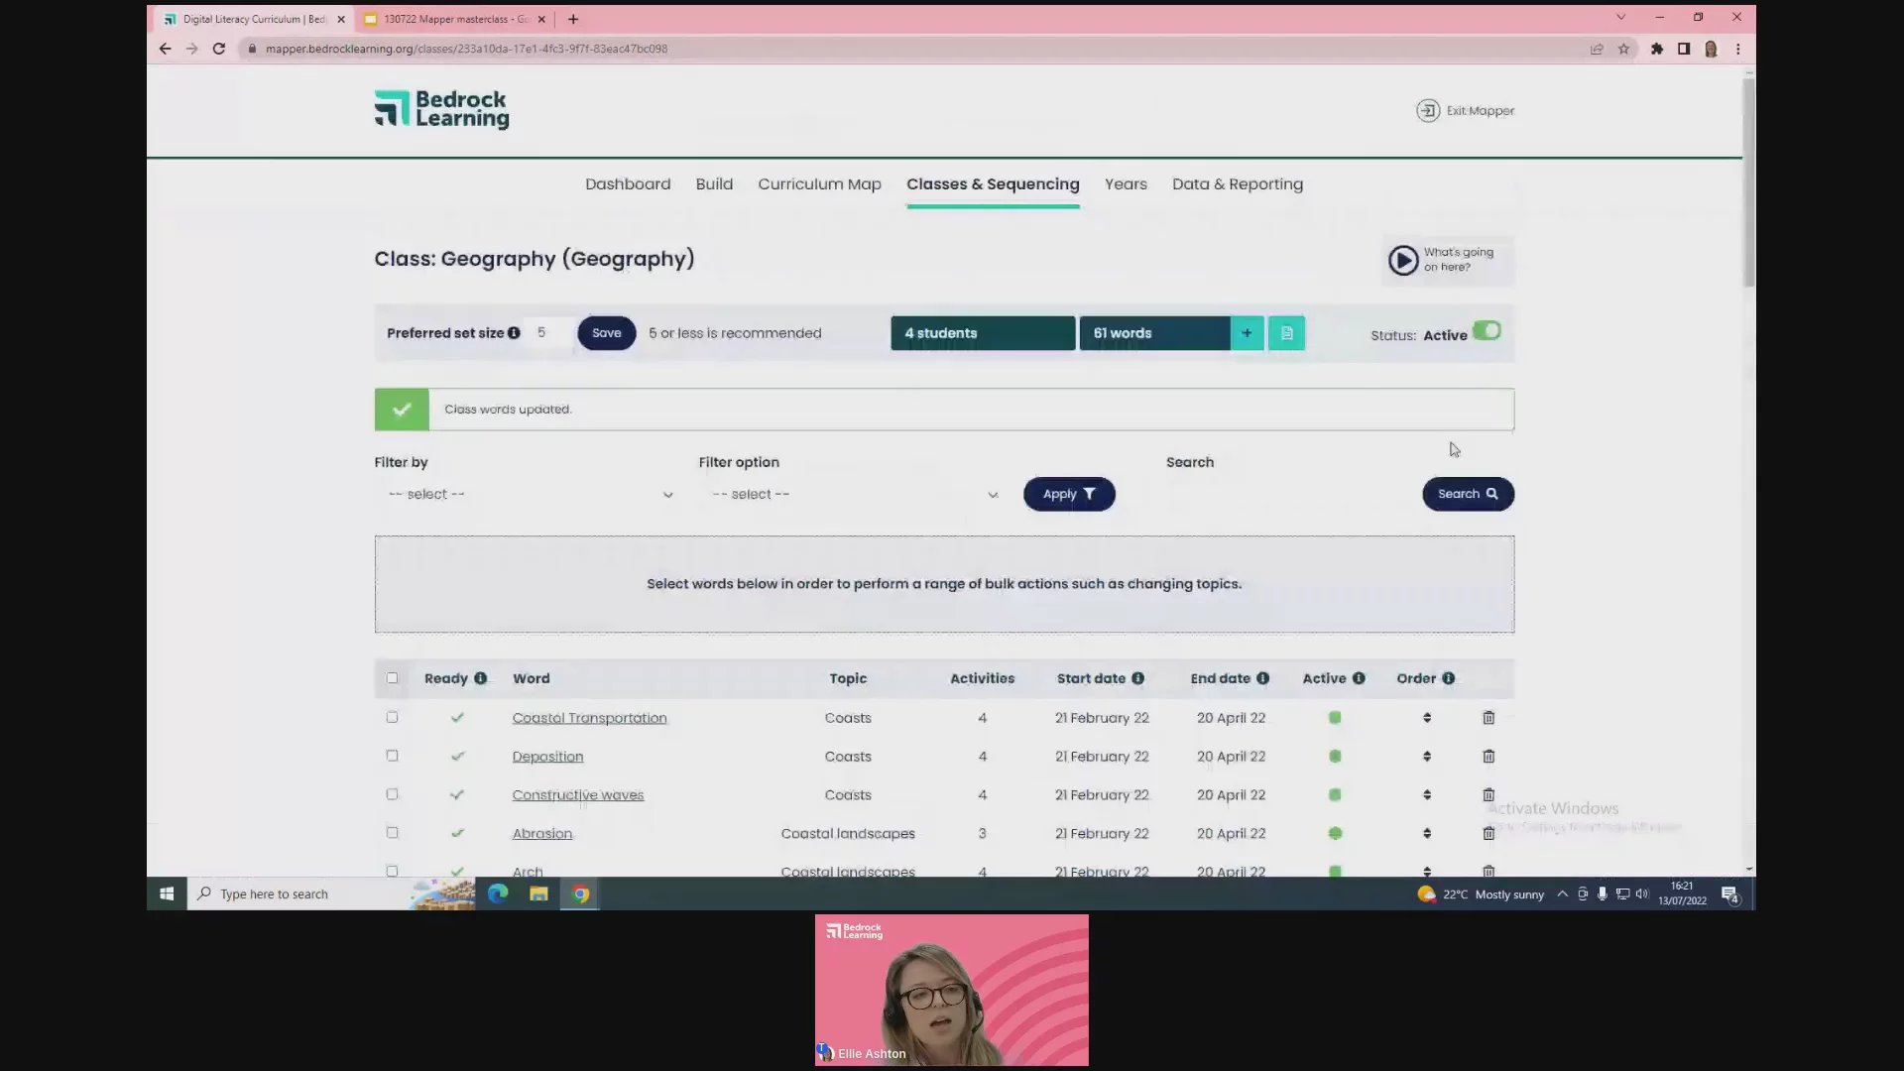This screenshot has height=1071, width=1904.
Task: Switch to the Mapper masterclass browser tab
Action: (454, 19)
